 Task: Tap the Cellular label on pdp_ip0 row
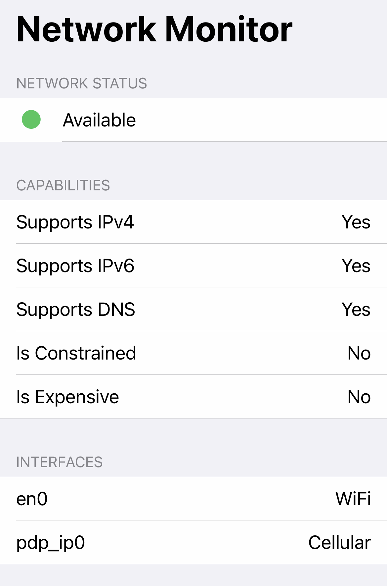[339, 542]
